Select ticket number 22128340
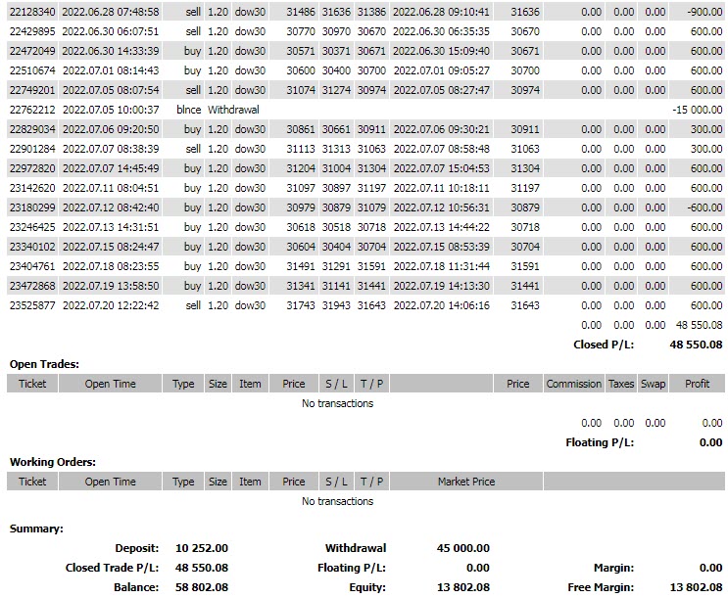 pyautogui.click(x=32, y=12)
